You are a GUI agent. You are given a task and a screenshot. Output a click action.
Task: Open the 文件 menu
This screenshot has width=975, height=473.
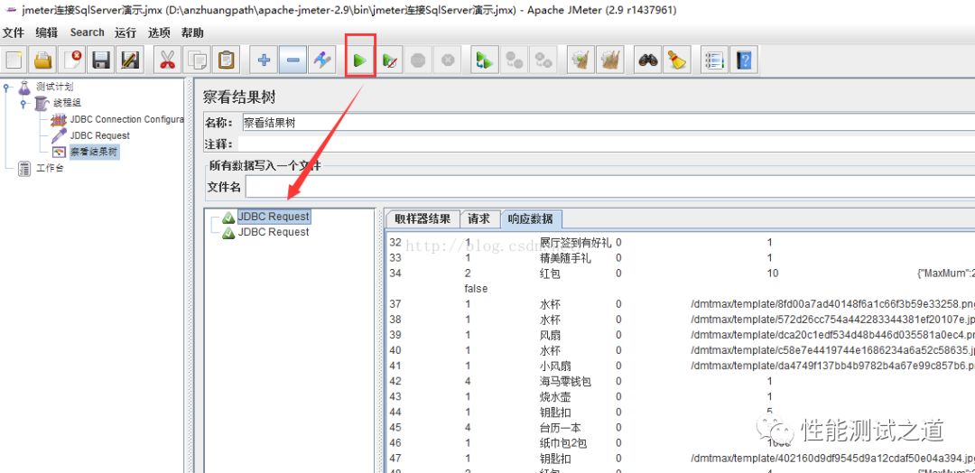pyautogui.click(x=14, y=32)
